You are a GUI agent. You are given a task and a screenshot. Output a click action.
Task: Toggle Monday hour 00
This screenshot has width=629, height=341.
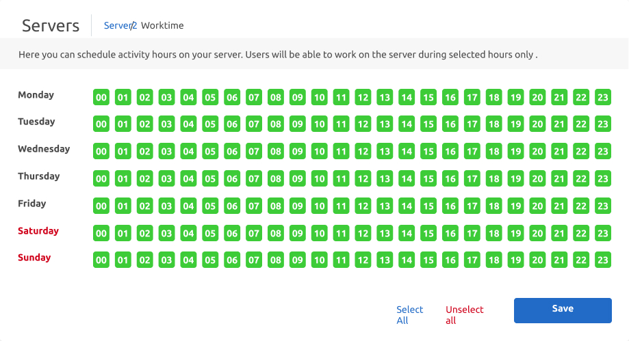[101, 97]
